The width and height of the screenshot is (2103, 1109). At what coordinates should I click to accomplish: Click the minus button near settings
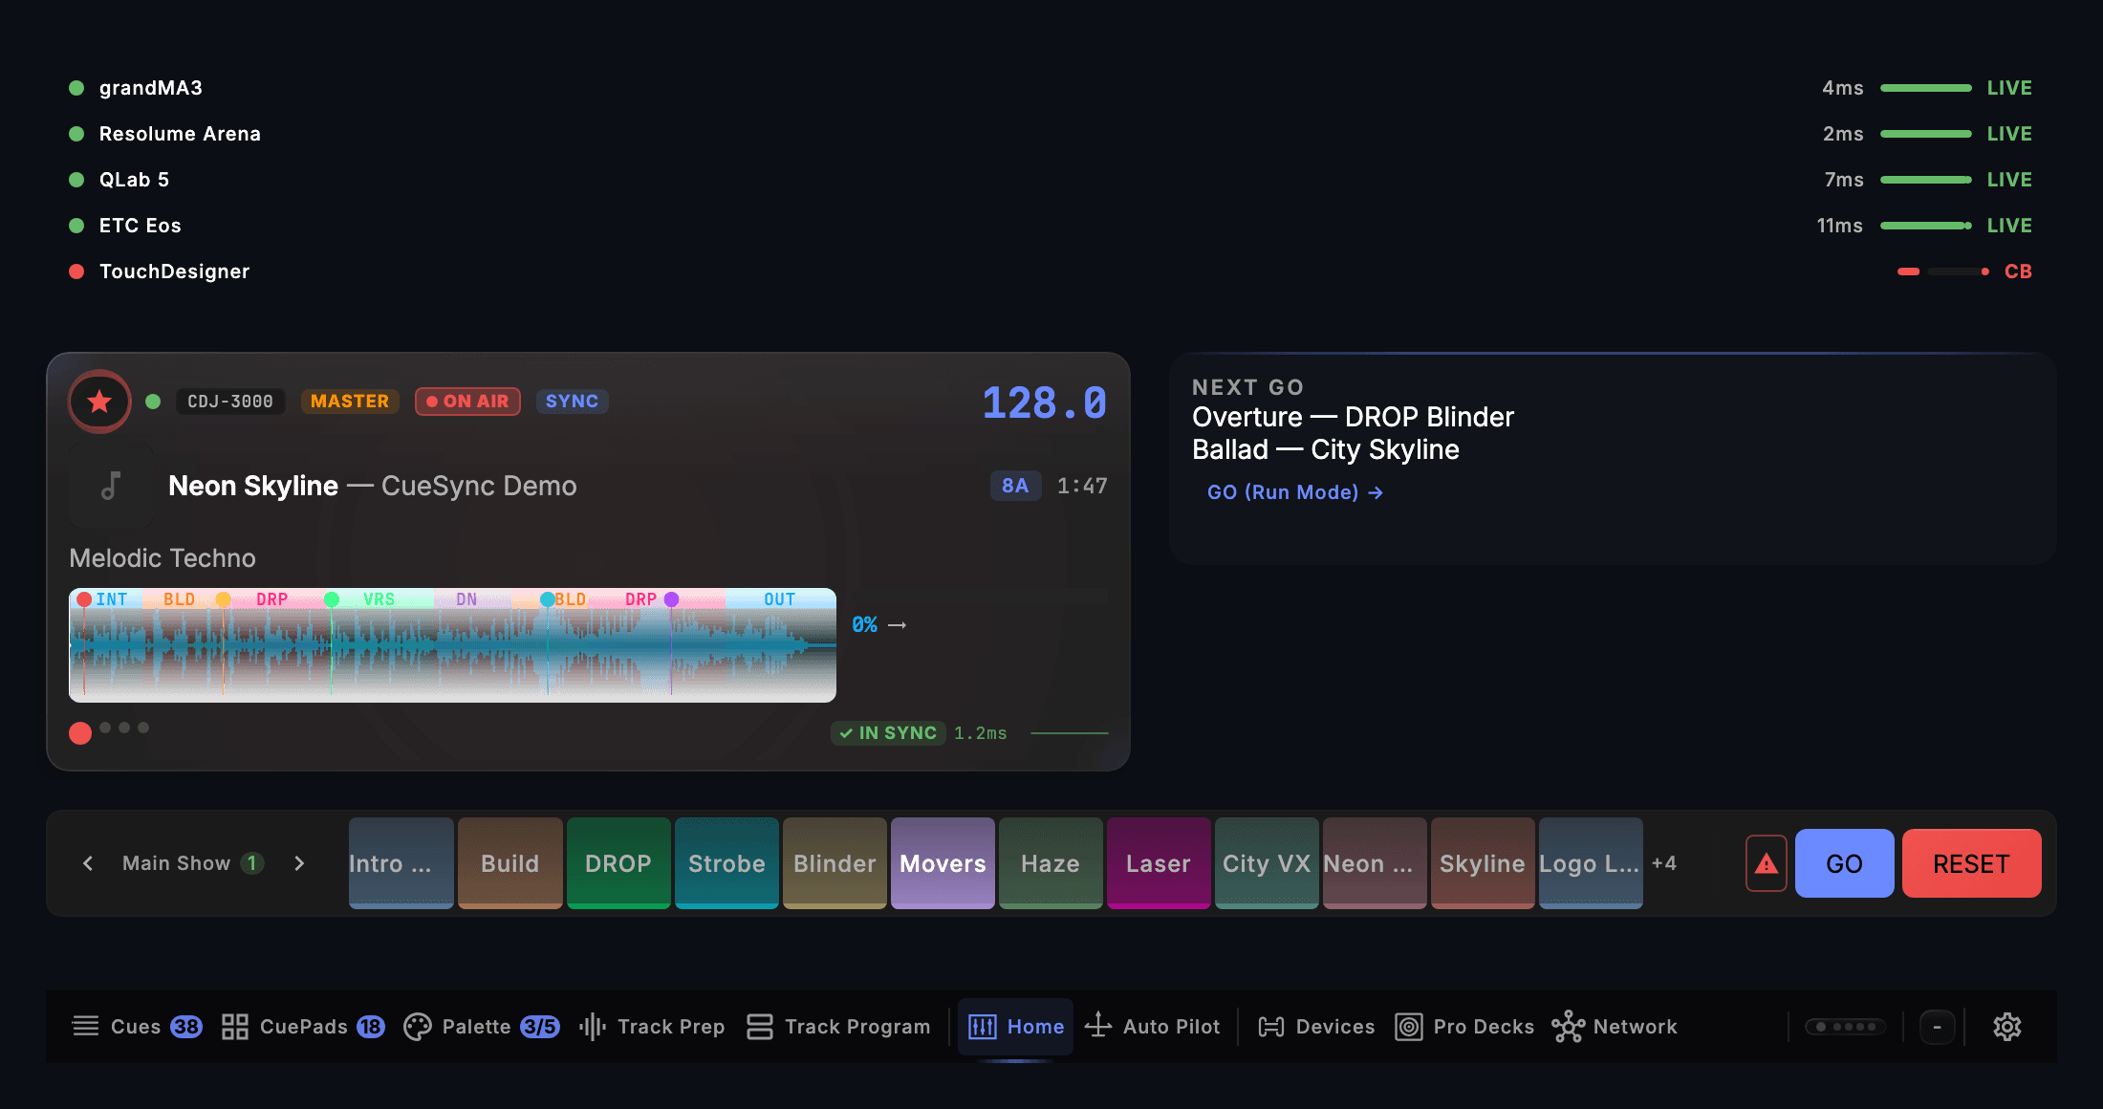click(x=1938, y=1027)
